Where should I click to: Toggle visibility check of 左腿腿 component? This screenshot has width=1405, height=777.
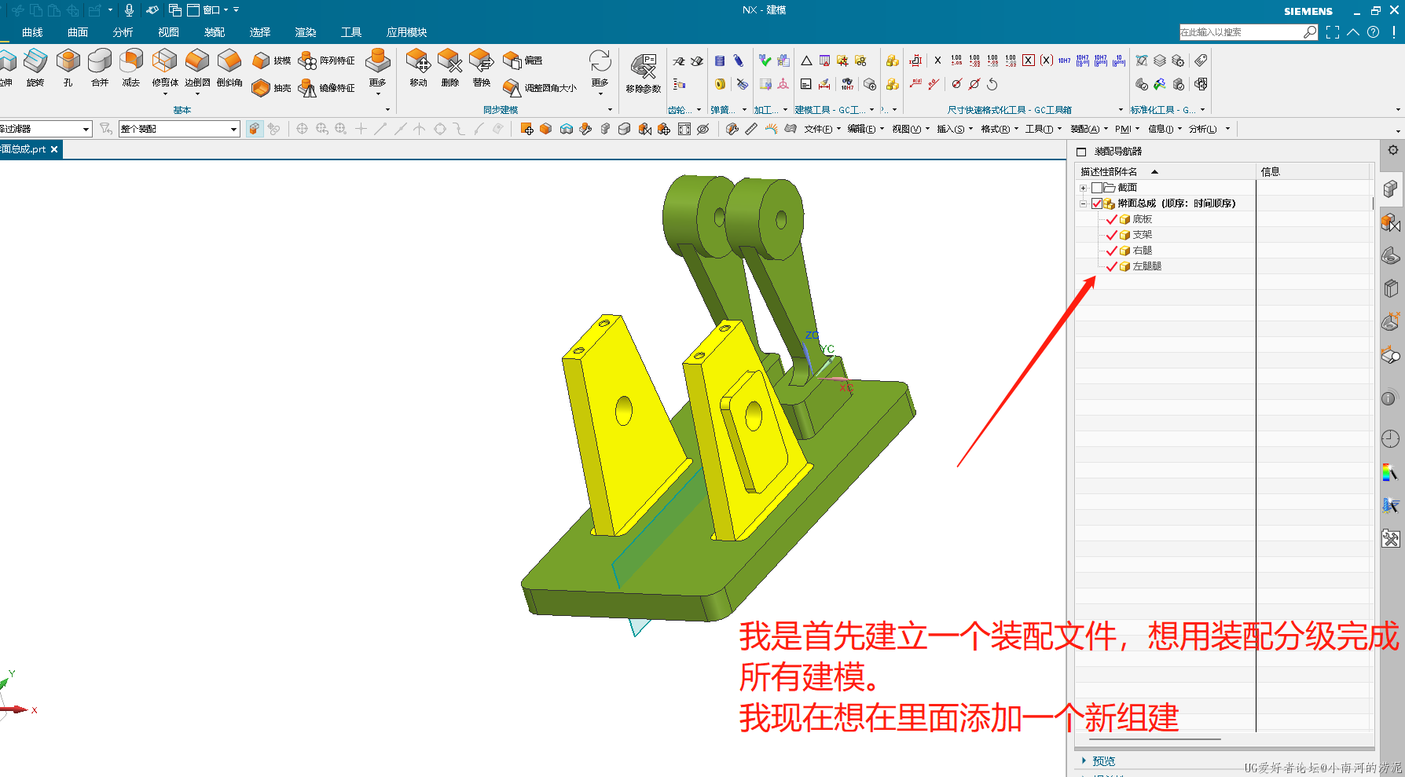tap(1111, 266)
